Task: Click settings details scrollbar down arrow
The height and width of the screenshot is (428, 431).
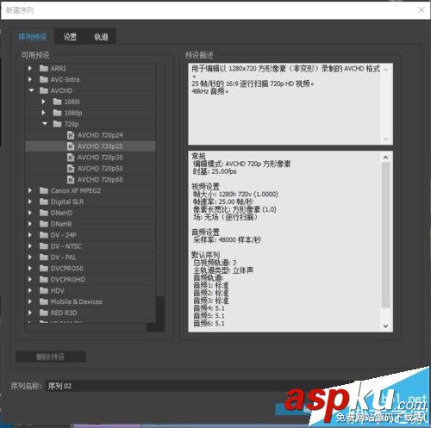Action: (385, 326)
